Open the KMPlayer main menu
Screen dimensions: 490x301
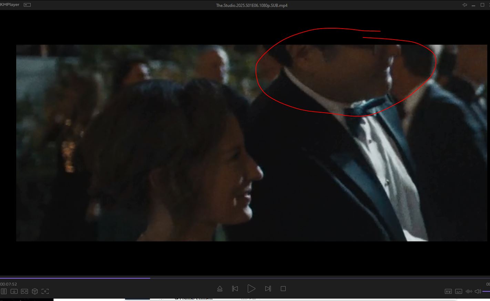[10, 5]
